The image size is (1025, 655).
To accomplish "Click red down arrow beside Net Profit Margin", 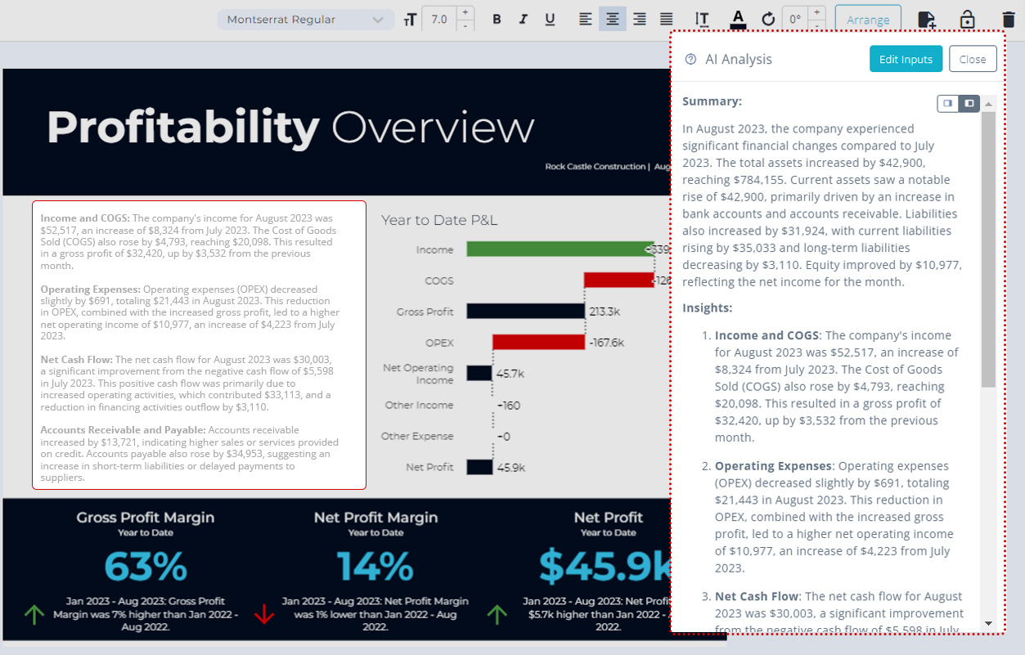I will pos(263,614).
